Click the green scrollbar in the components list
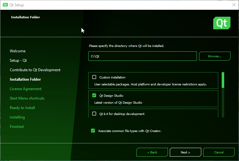Viewport: 239px width, 161px height. click(x=223, y=80)
